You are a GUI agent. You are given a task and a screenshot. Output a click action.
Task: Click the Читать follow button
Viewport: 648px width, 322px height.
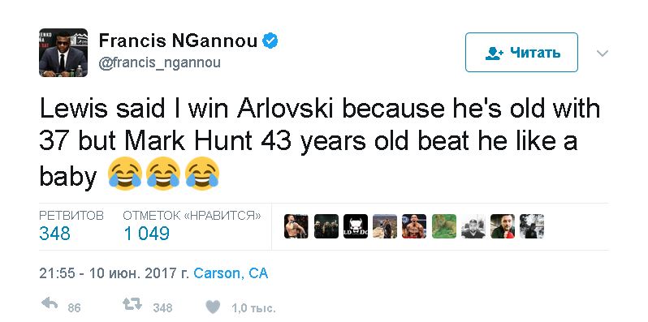[521, 53]
